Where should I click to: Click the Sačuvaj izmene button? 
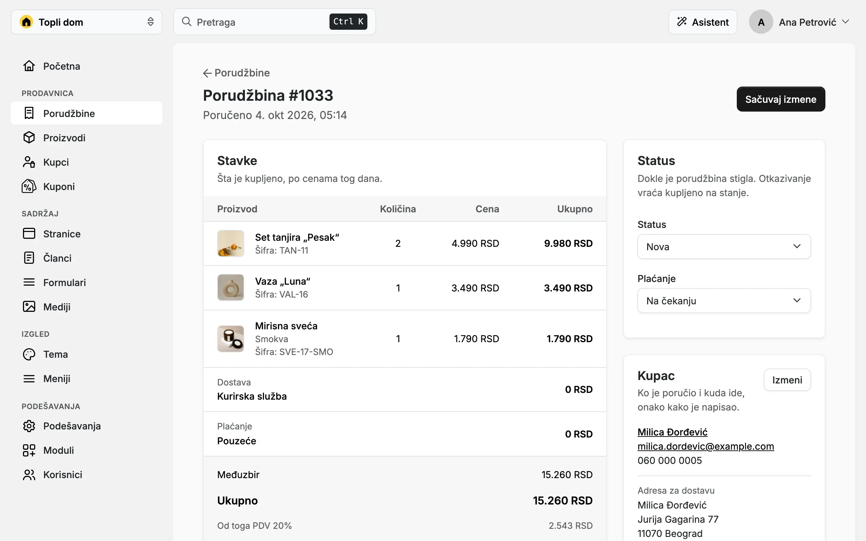[x=781, y=99]
